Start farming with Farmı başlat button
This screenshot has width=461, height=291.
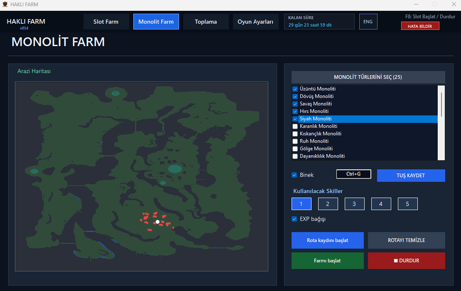[328, 261]
